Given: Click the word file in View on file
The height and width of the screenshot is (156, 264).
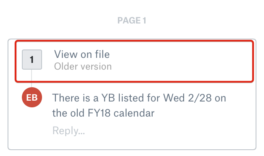Looking at the screenshot, I should click(103, 55).
